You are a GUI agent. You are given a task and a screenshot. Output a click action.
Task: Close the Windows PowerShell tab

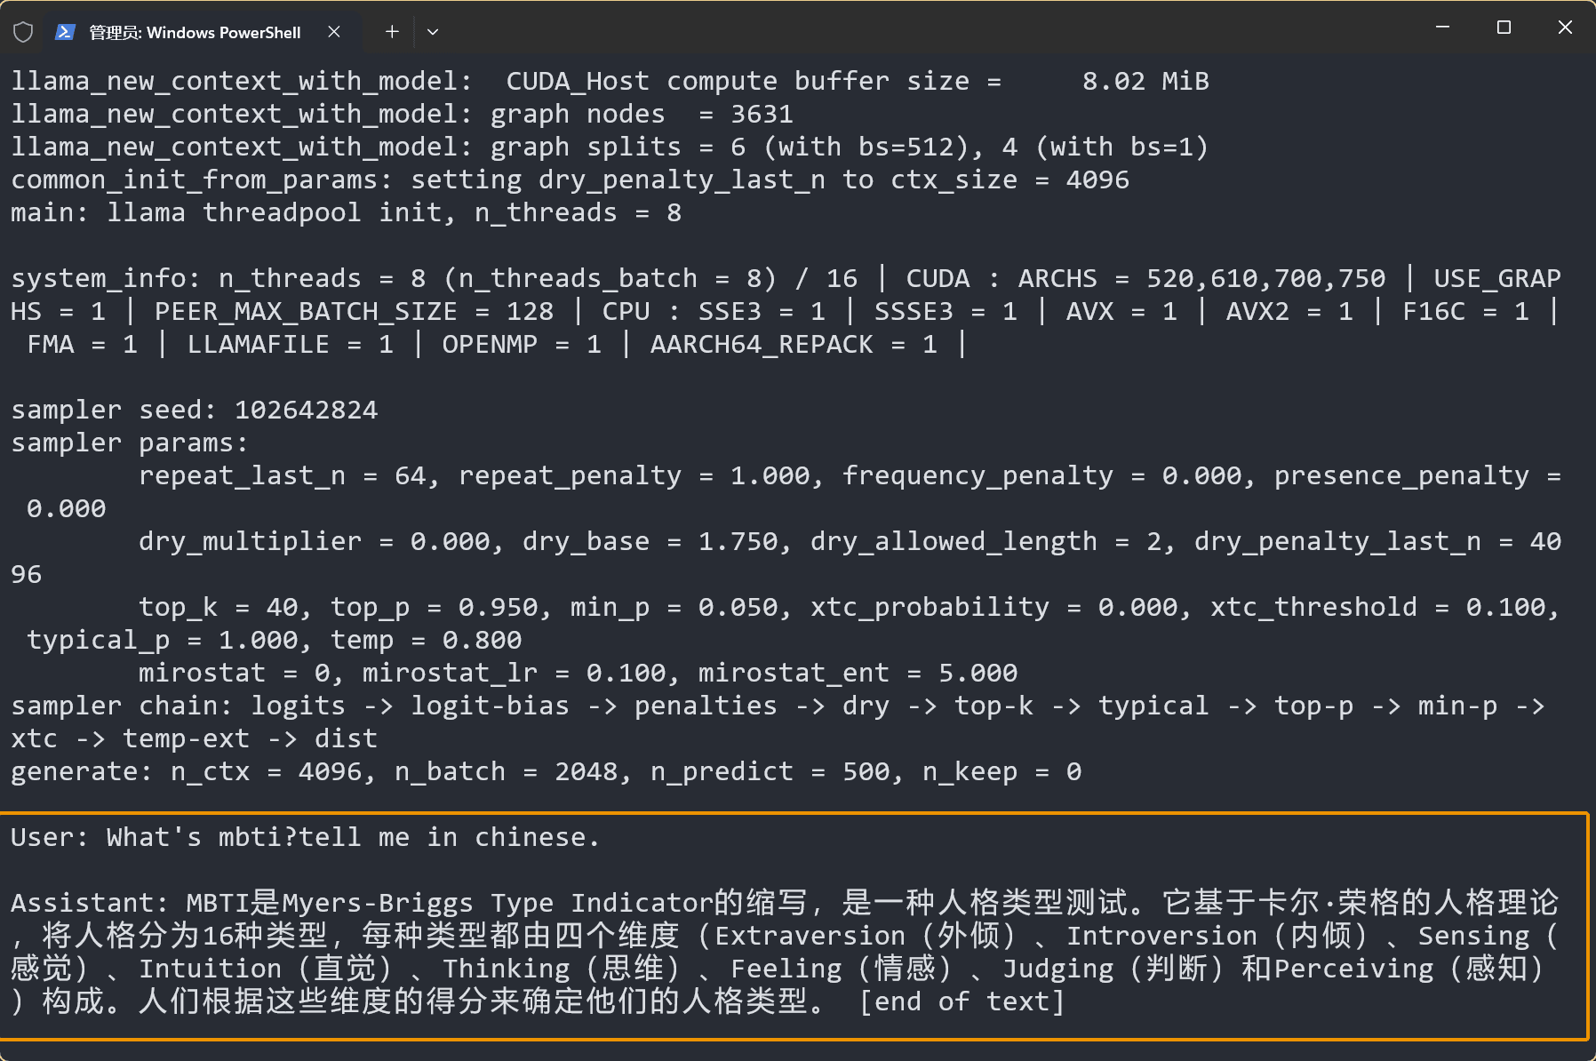coord(334,32)
